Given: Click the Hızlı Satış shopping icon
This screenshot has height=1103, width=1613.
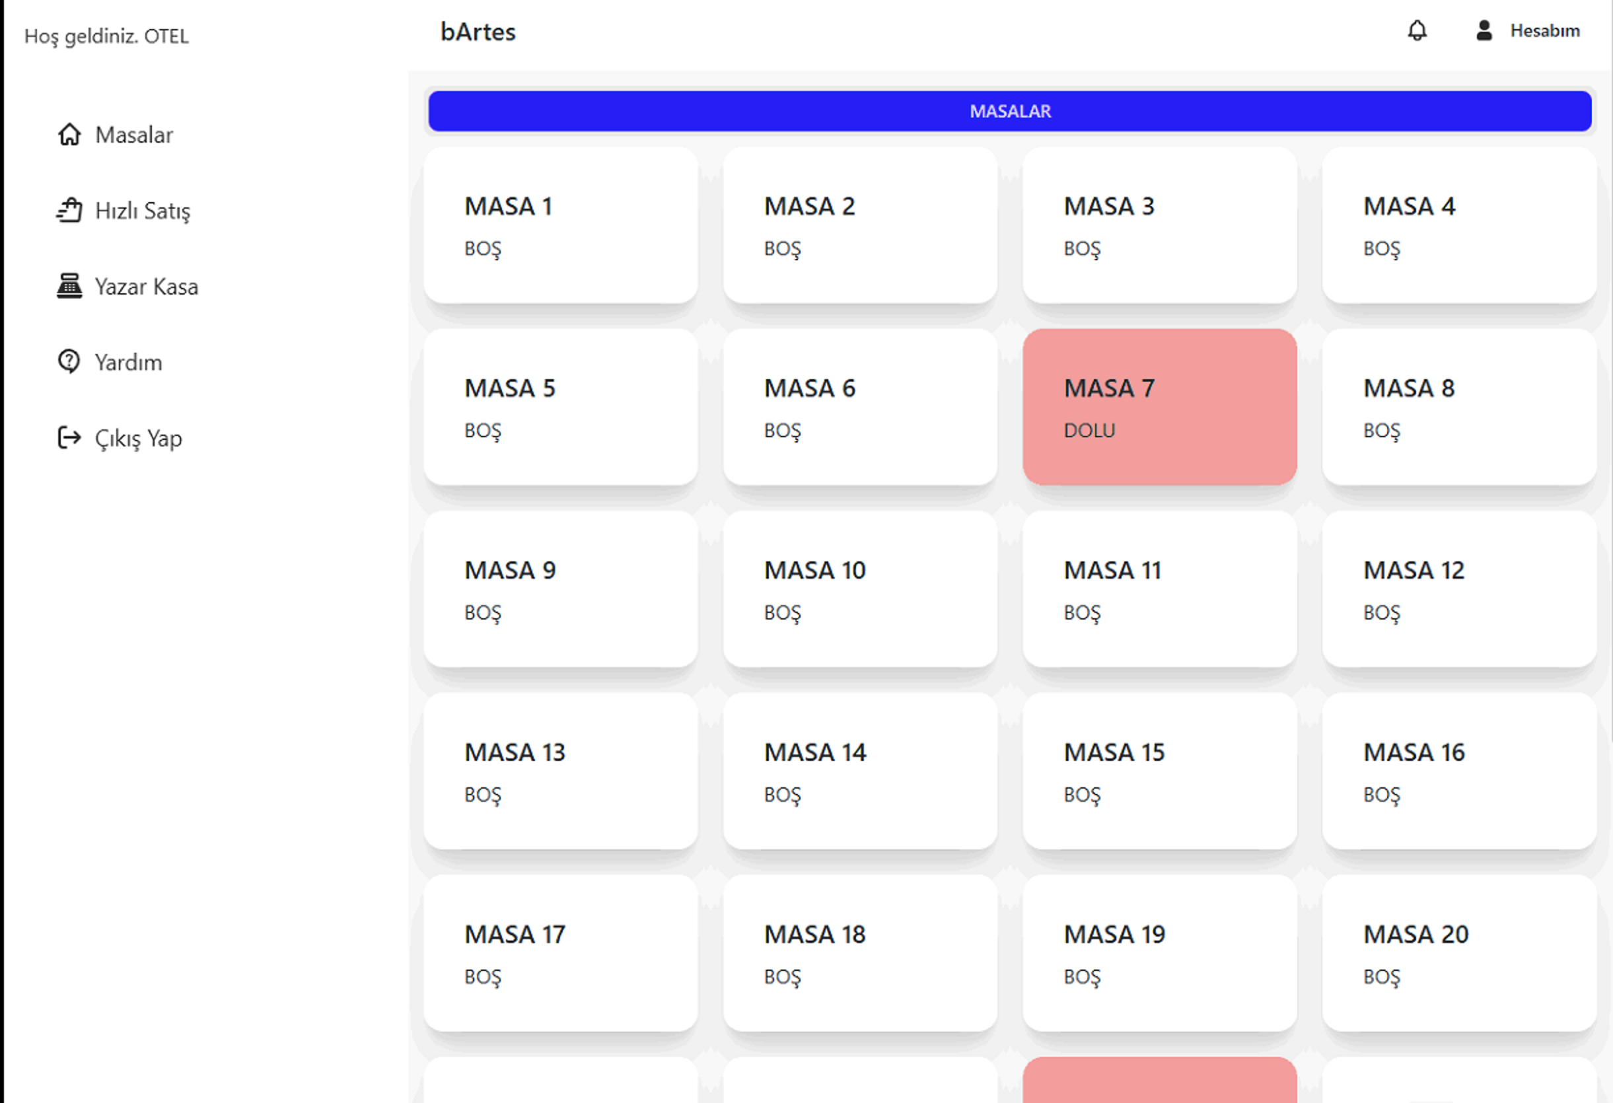Looking at the screenshot, I should [69, 209].
